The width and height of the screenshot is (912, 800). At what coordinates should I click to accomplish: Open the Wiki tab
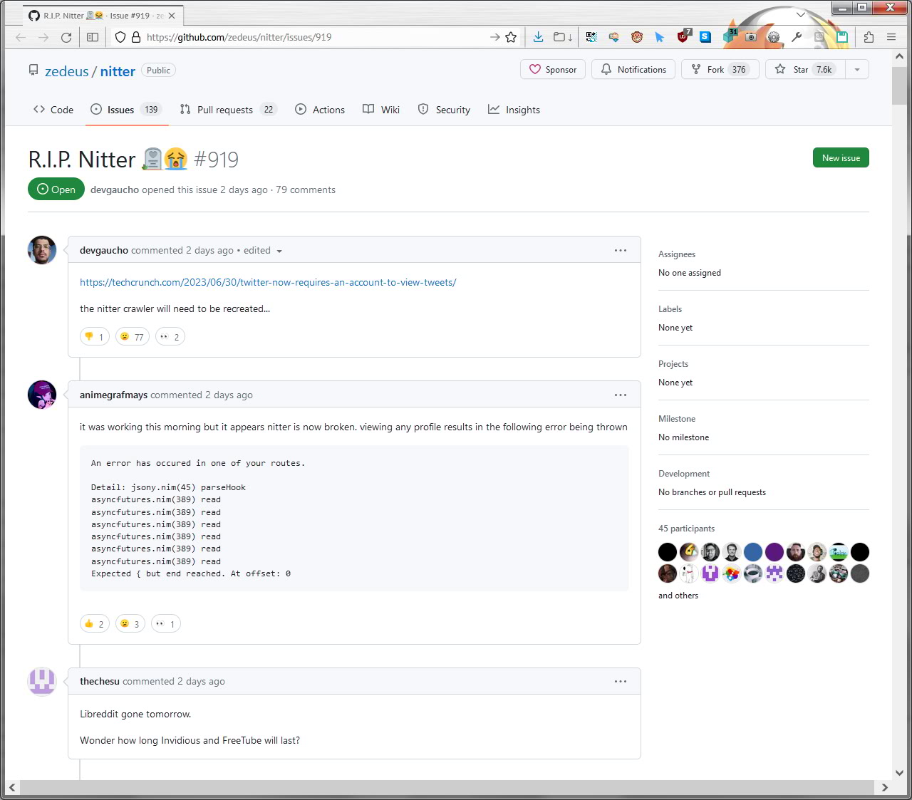(x=381, y=110)
